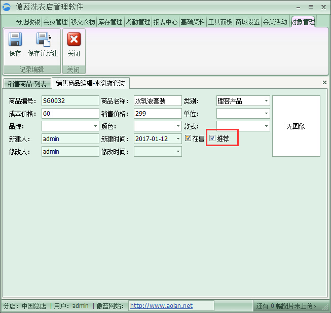The width and height of the screenshot is (331, 313).
Task: Open the 新建时间 date picker dropdown
Action: coord(177,138)
